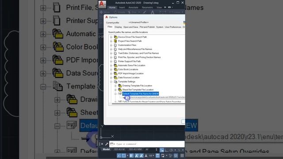Open the recent commands dropdown in command line

click(x=112, y=144)
